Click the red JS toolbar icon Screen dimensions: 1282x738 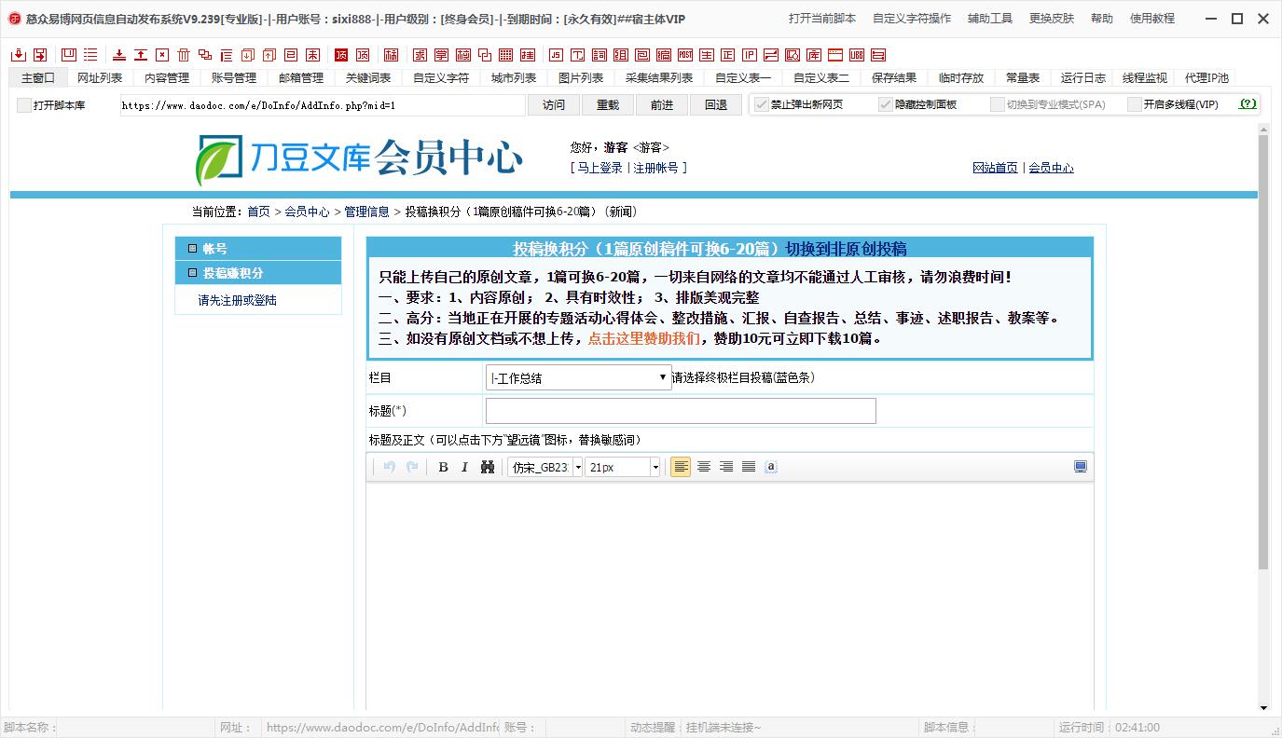click(556, 55)
